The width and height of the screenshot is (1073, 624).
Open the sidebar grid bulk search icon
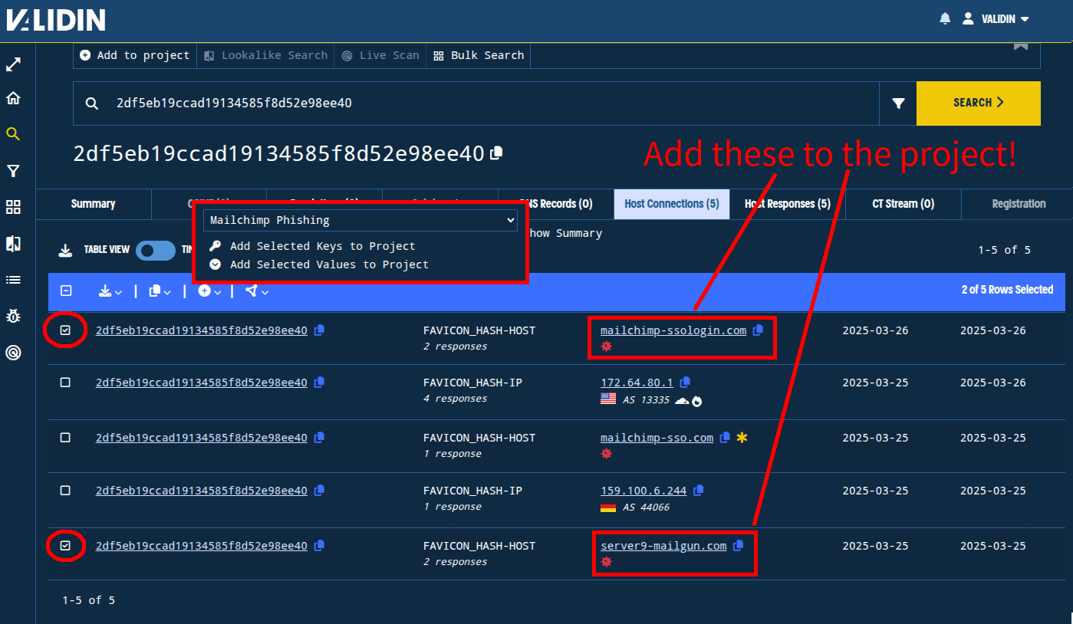coord(13,207)
